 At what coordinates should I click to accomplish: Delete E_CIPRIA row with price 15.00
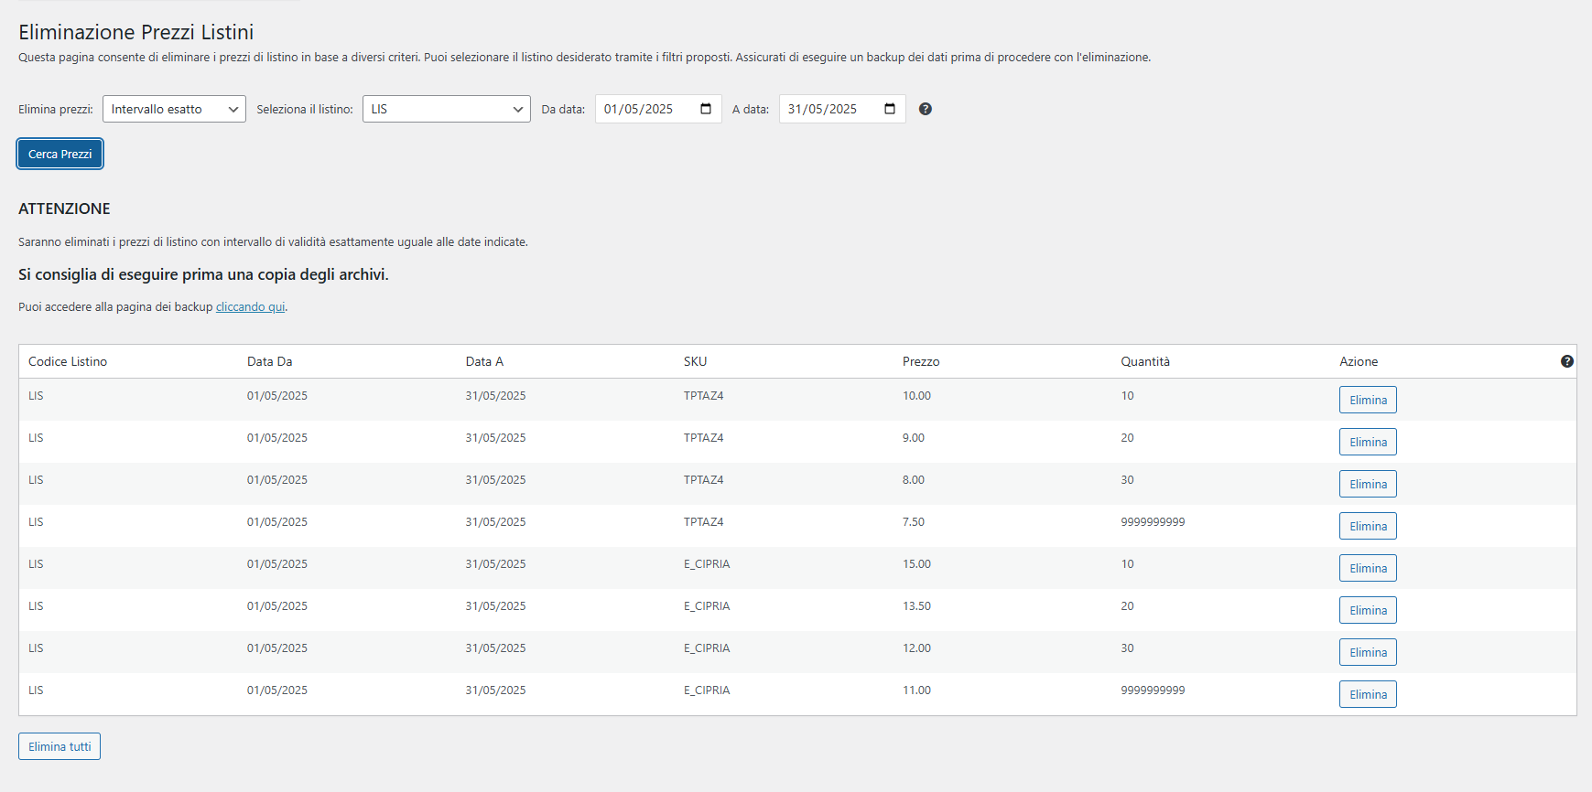coord(1368,568)
